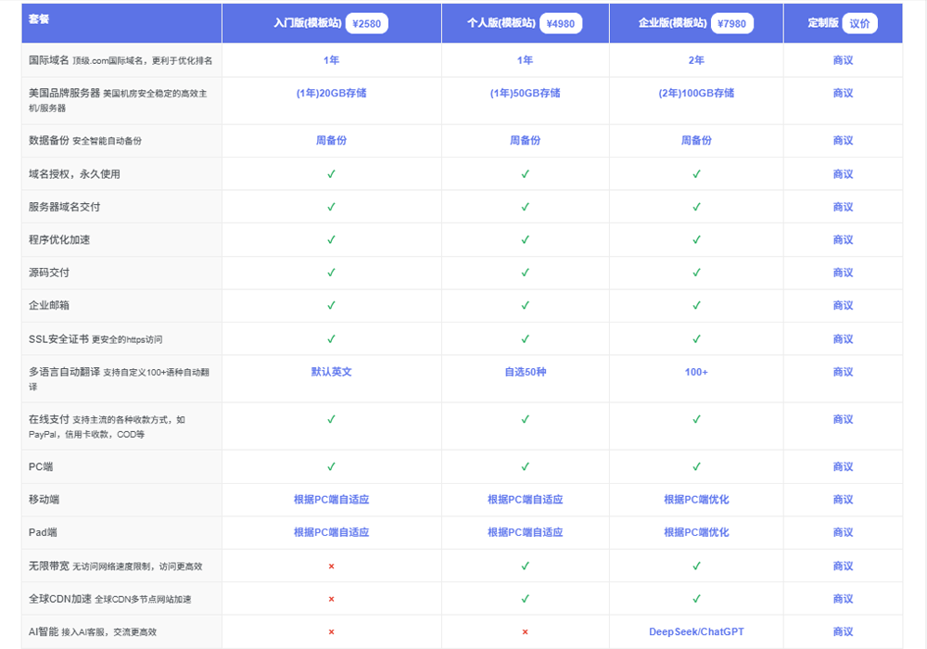Click 商议 in the 国际域名 row
This screenshot has height=649, width=927.
point(843,60)
